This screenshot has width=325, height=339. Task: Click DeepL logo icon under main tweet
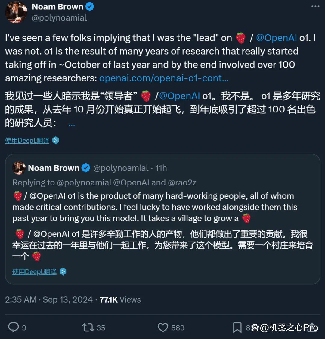point(56,141)
